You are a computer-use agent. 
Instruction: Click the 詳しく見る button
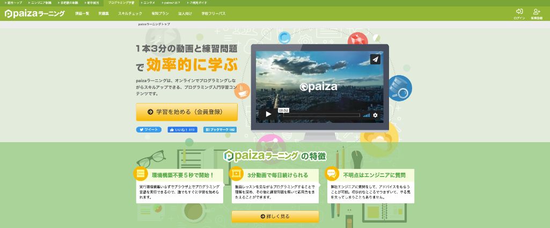tap(275, 216)
